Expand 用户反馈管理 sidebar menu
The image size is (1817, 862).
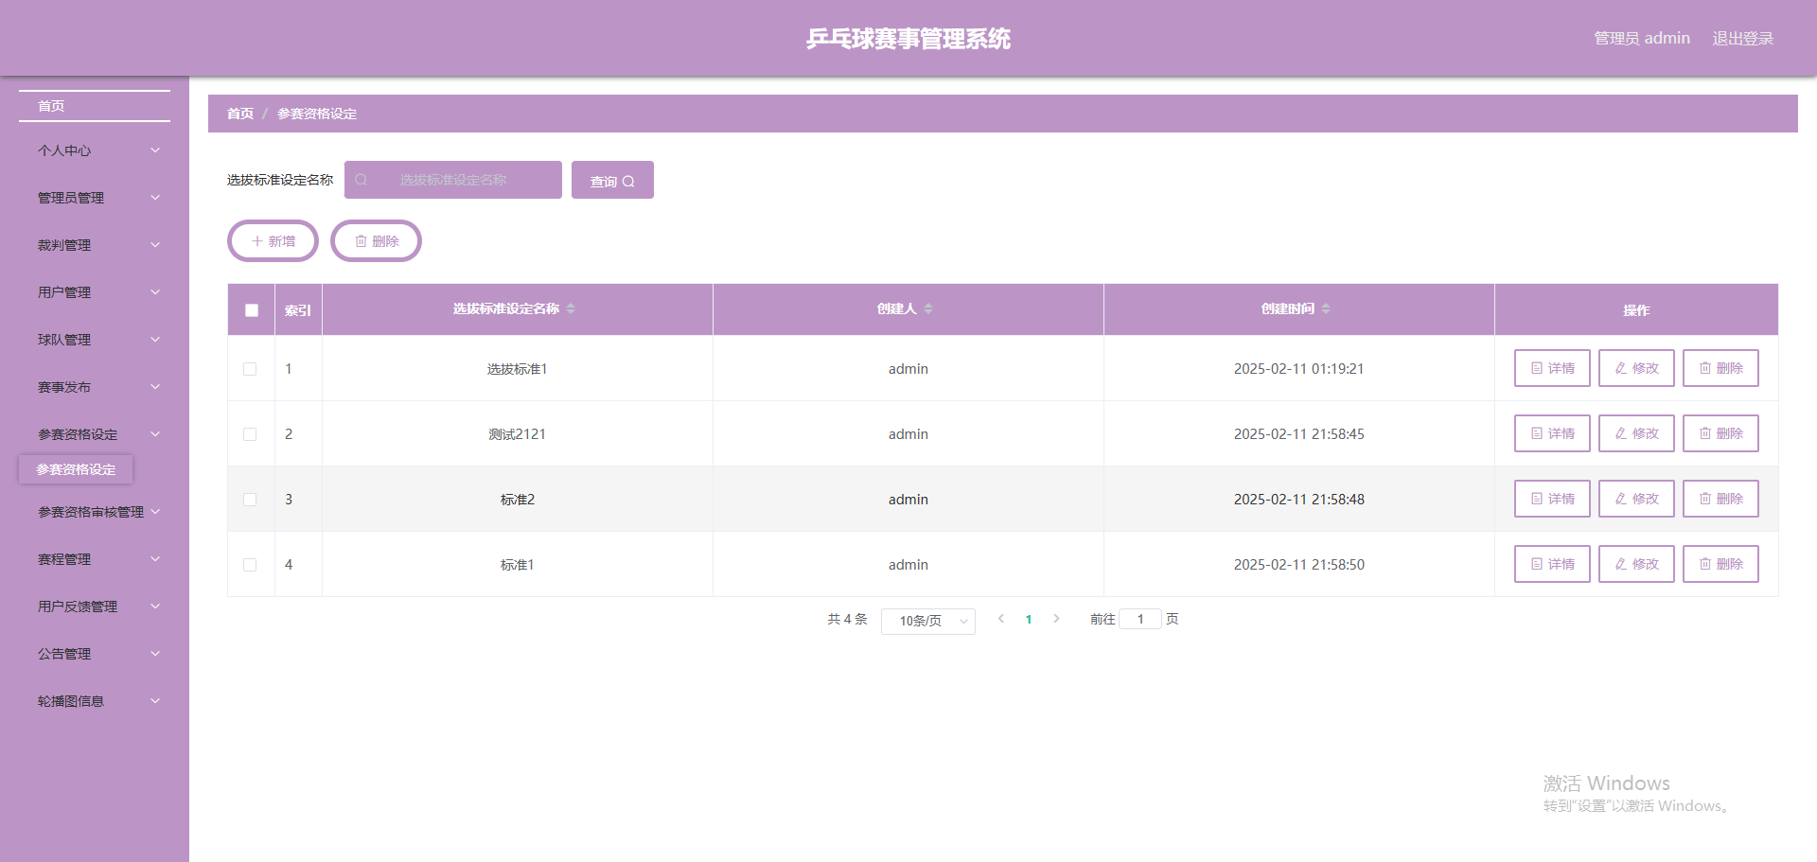(95, 607)
